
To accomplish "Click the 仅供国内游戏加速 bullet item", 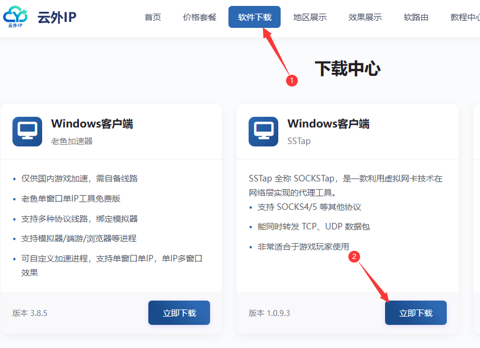I will [80, 178].
